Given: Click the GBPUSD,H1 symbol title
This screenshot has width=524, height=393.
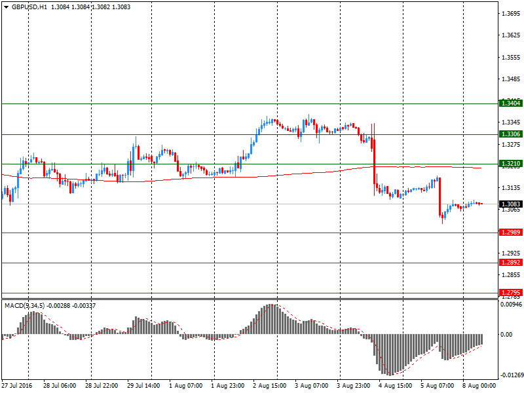Looking at the screenshot, I should [29, 7].
